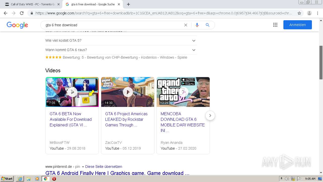
Task: Open 'GTA 6 Project Americas LEAKED' link
Action: pos(126,119)
